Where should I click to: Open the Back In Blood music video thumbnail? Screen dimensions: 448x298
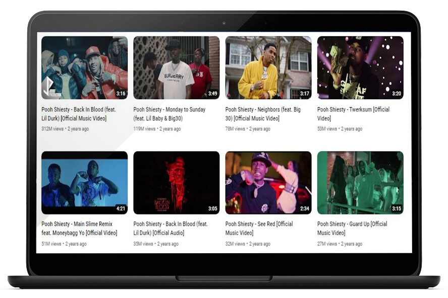[x=84, y=67]
